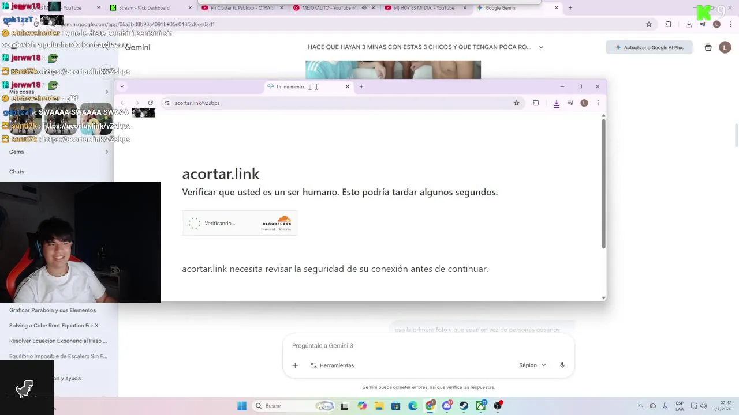Open Gemini account avatar 'L'
The width and height of the screenshot is (739, 415).
click(725, 47)
